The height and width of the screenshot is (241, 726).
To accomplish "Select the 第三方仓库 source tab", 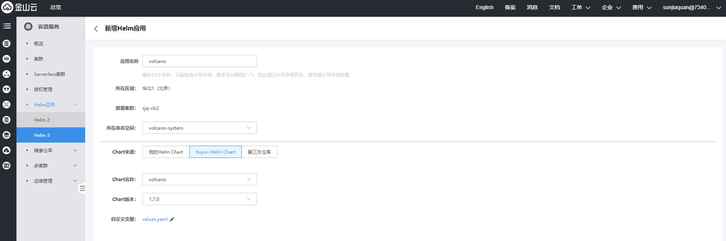I will tap(259, 152).
